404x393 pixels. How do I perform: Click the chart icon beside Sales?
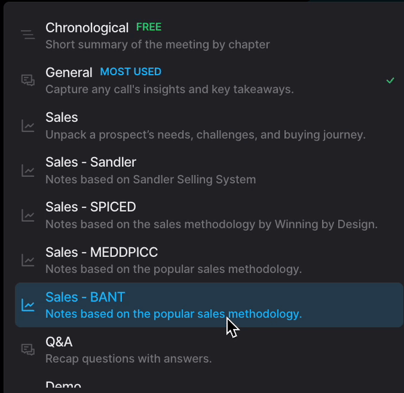tap(28, 125)
